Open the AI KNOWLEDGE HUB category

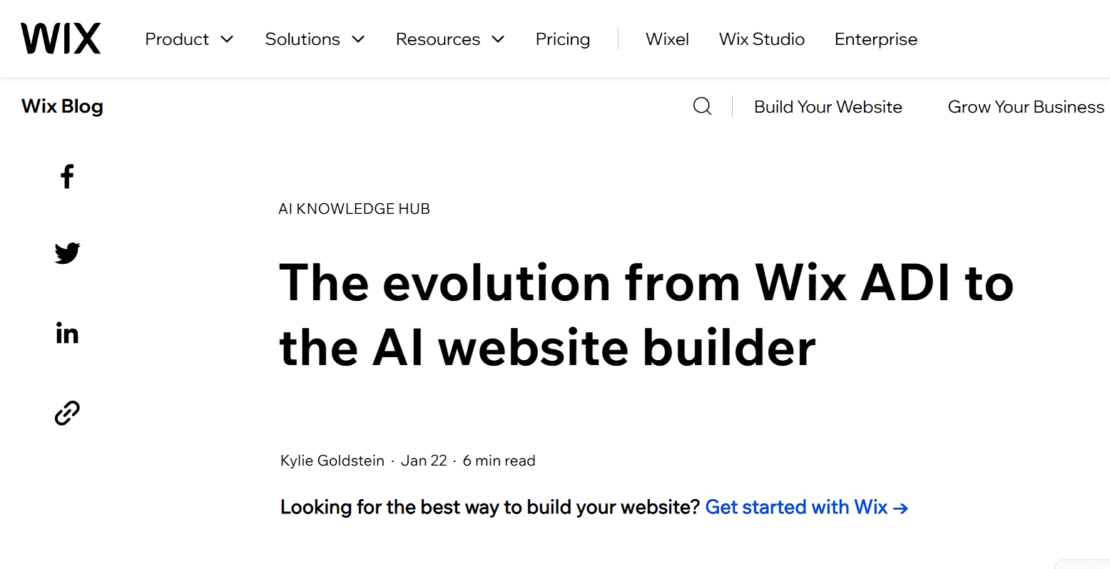pyautogui.click(x=355, y=208)
